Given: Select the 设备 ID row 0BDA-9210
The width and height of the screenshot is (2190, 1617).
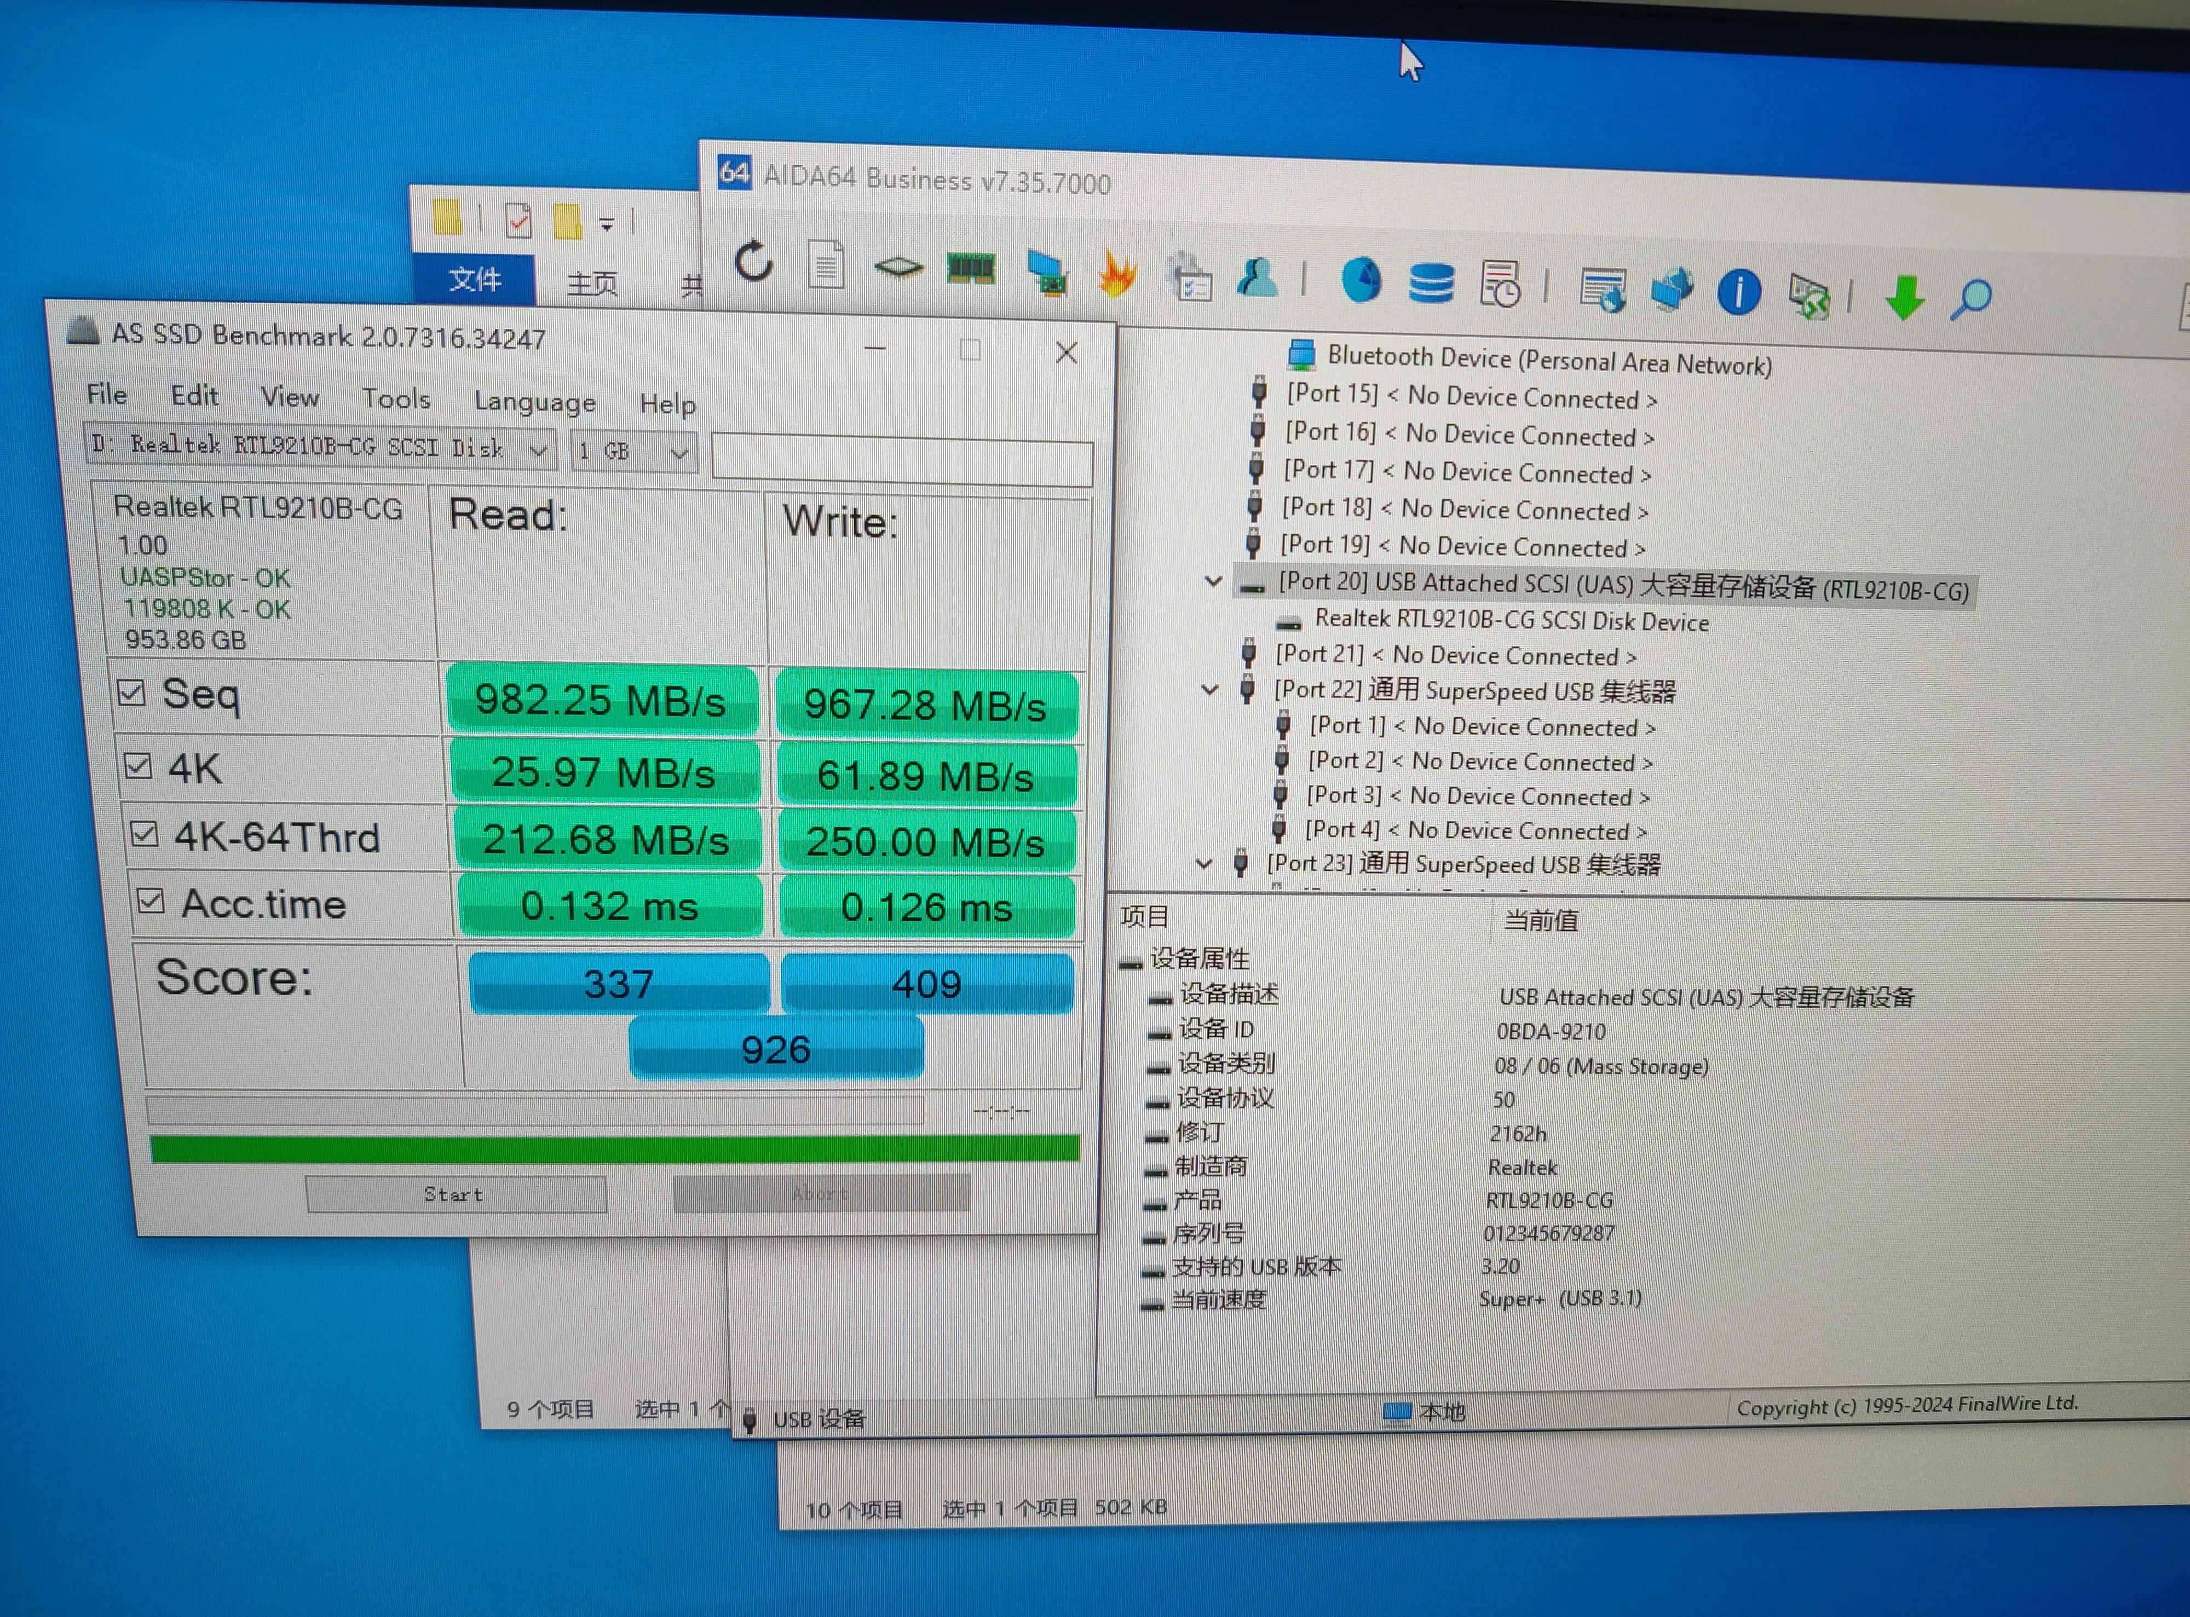Looking at the screenshot, I should click(x=1376, y=1030).
